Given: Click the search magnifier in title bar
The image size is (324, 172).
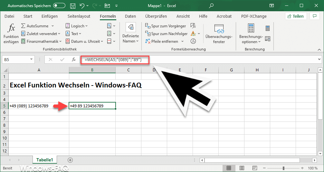Looking at the screenshot, I should 211,6.
